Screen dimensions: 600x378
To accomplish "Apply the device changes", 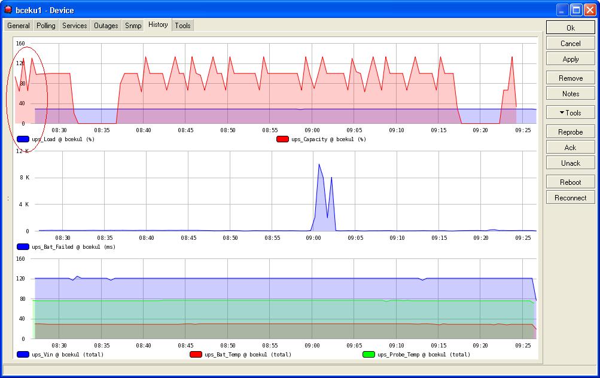I will pyautogui.click(x=571, y=59).
